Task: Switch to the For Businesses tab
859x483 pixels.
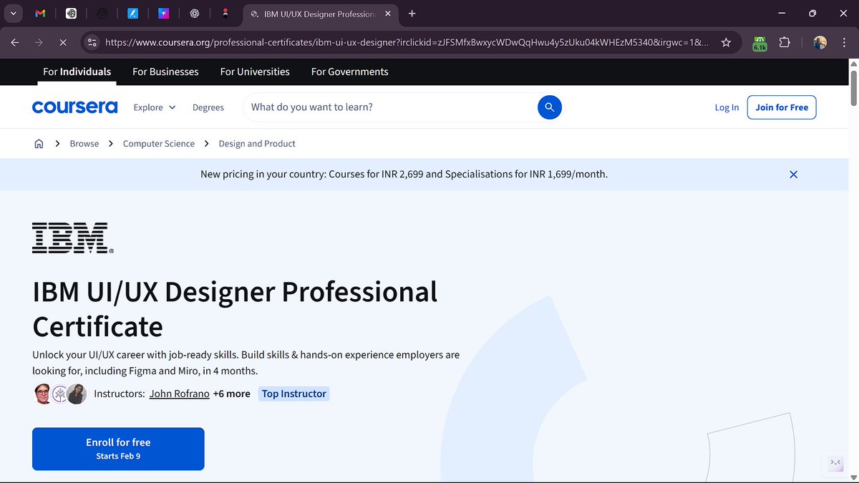Action: (x=165, y=72)
